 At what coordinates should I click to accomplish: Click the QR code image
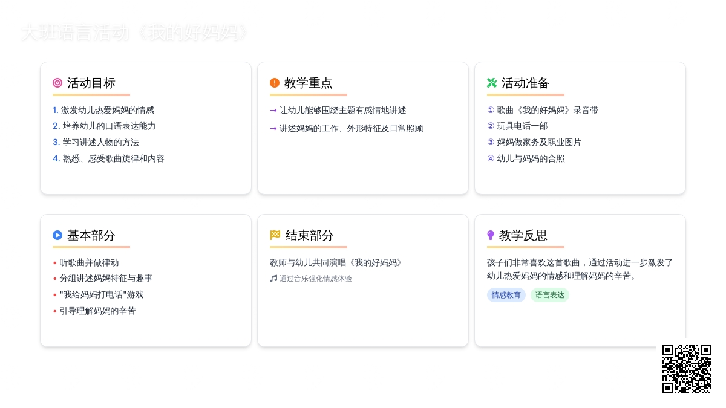coord(687,369)
